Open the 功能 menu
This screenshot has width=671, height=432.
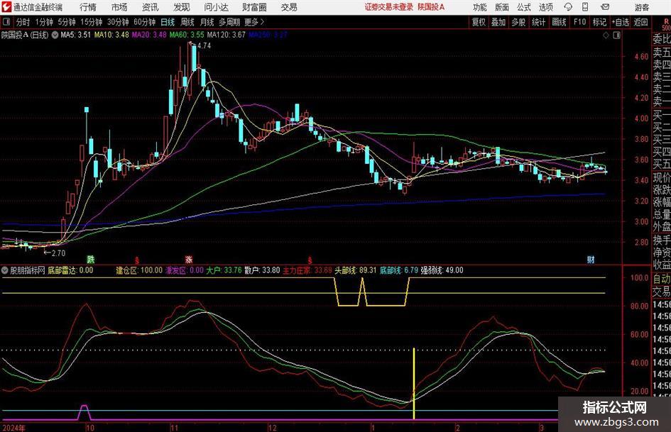tap(480, 7)
